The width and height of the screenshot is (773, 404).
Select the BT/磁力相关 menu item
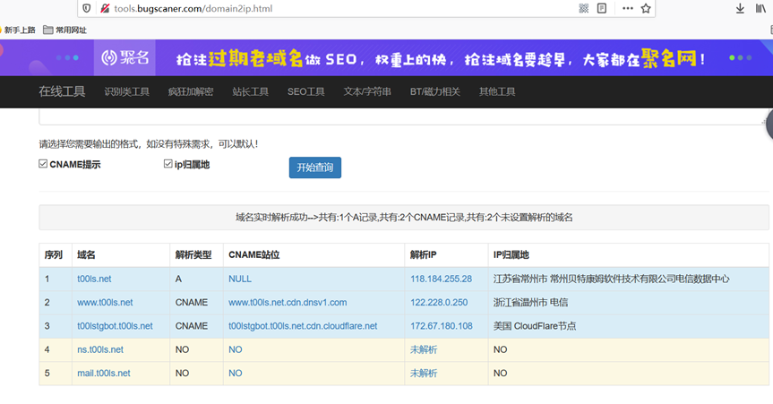tap(434, 91)
